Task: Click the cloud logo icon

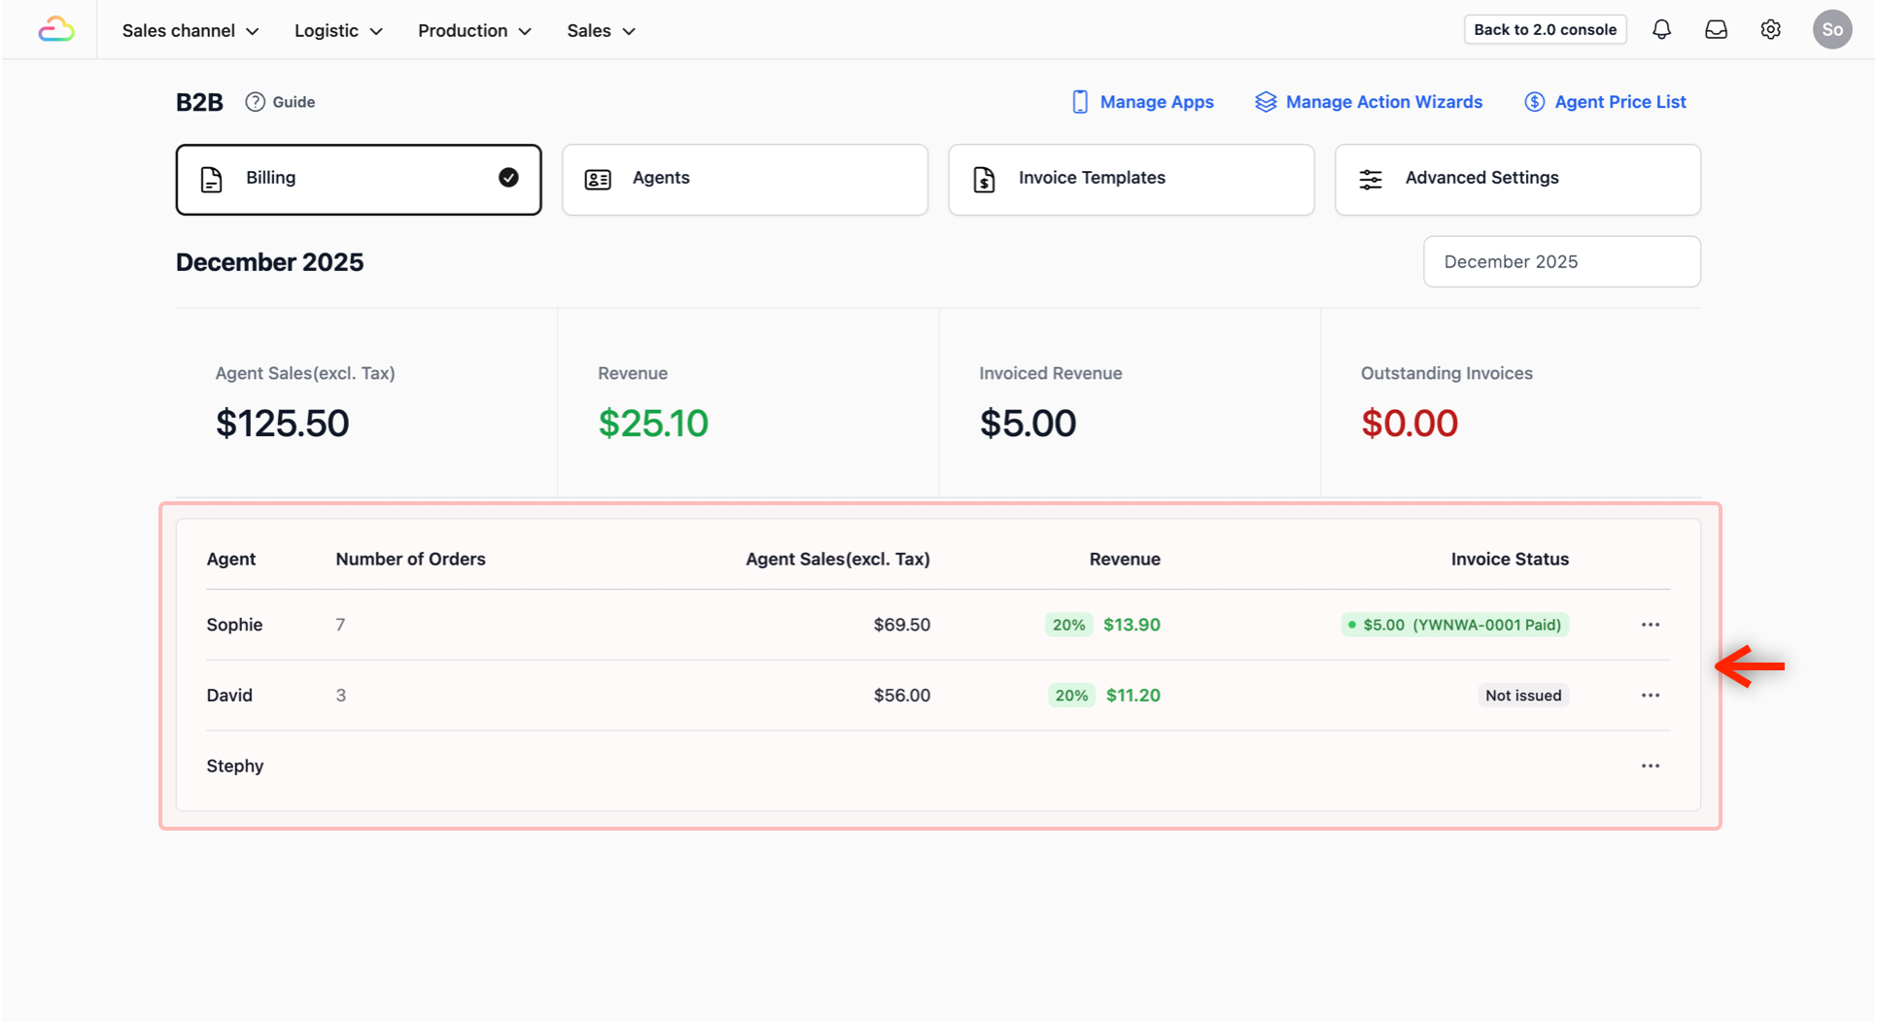Action: pyautogui.click(x=56, y=30)
